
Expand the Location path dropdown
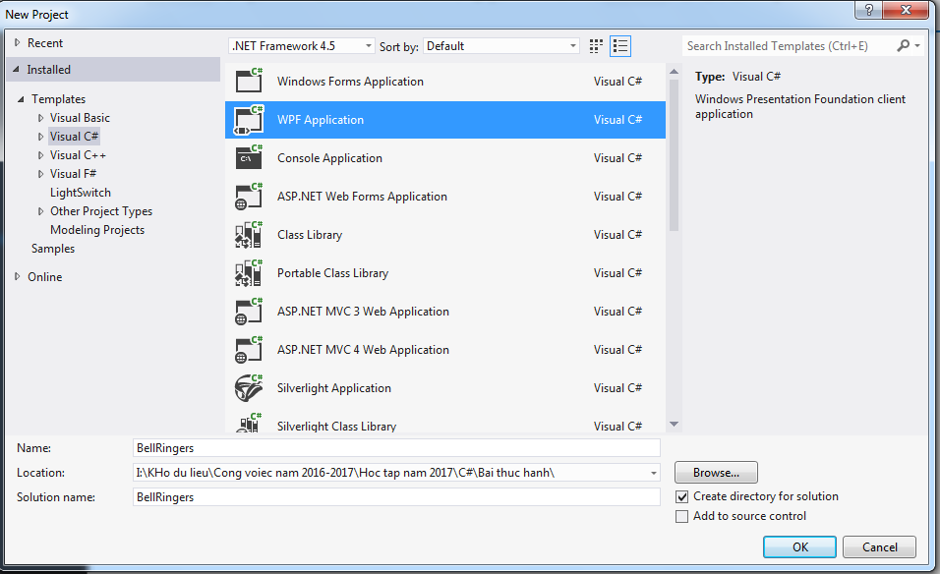[x=654, y=473]
